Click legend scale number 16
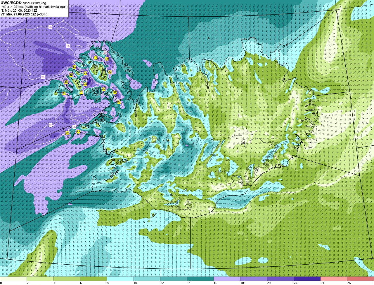 pos(215,283)
